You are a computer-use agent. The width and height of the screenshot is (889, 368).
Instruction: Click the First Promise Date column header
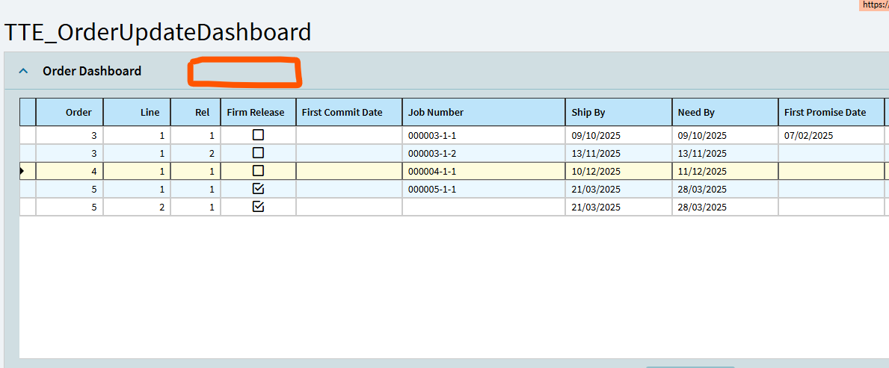(x=831, y=112)
